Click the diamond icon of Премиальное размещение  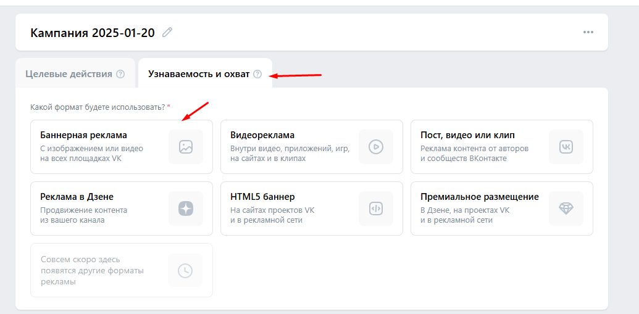[566, 209]
